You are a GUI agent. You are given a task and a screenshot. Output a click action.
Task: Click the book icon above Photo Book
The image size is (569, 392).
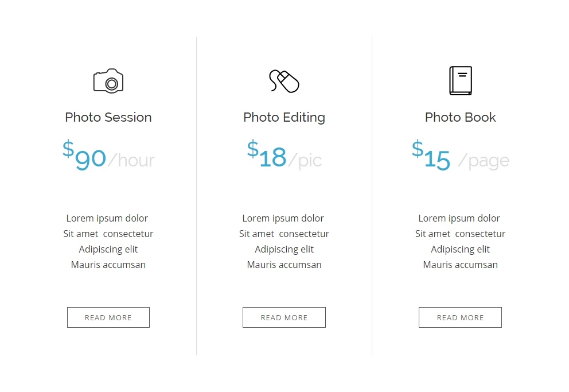coord(461,80)
